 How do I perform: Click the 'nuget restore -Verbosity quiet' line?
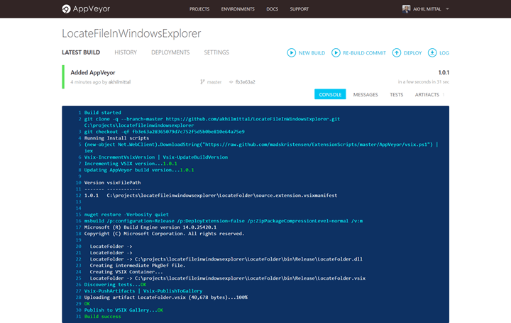point(126,215)
